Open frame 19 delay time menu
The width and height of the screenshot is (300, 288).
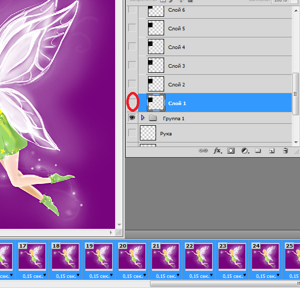click(111, 275)
